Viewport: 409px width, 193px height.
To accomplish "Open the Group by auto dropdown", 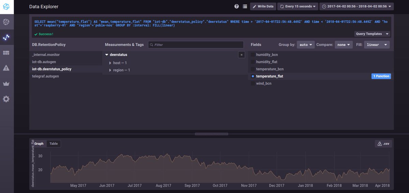I will [305, 45].
